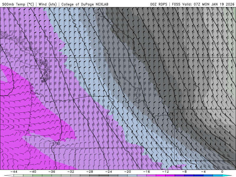Click the pale green colorbar swatch below -44
Screen dimensions: 236x177
[18, 176]
